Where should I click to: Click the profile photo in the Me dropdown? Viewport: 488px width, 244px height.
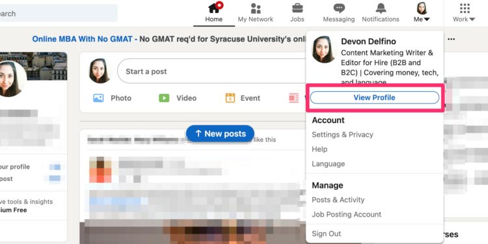click(x=323, y=49)
